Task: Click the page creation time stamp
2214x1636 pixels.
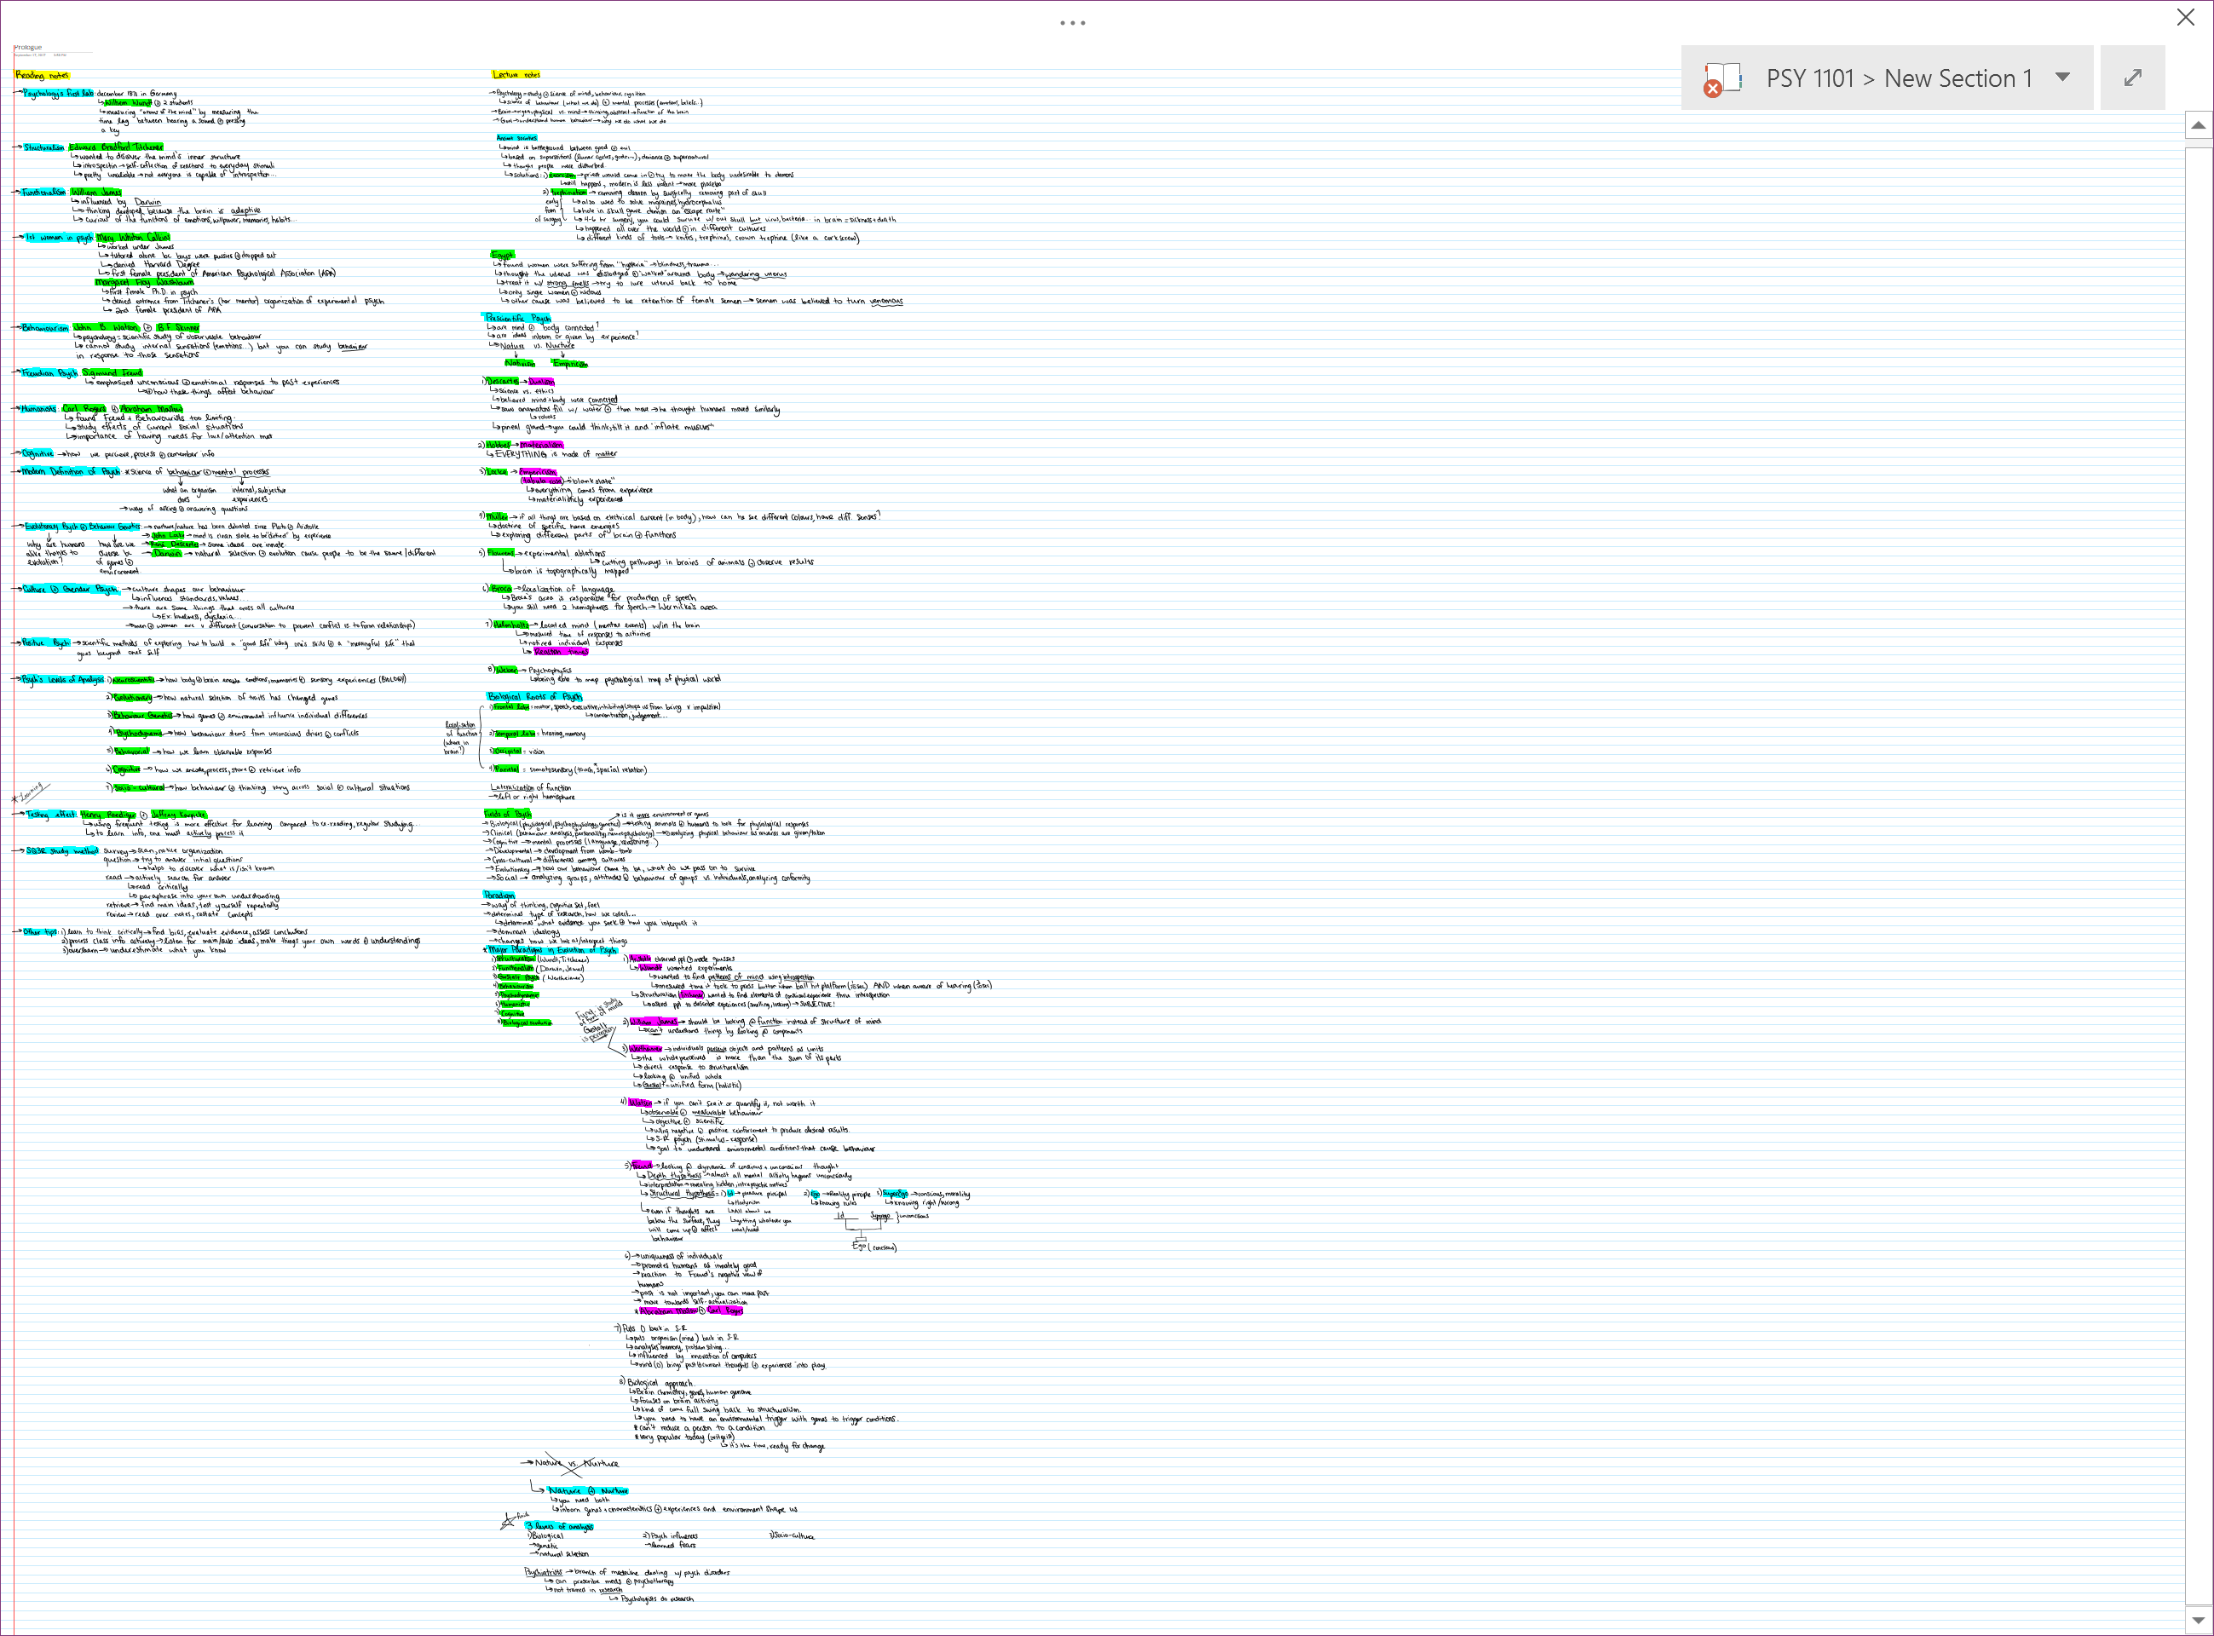Action: point(60,55)
